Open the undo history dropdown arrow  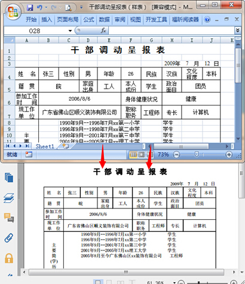coord(46,8)
